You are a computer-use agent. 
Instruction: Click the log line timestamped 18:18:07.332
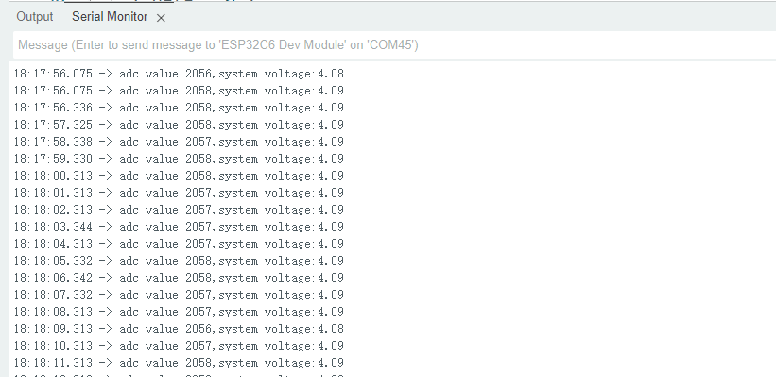(179, 295)
